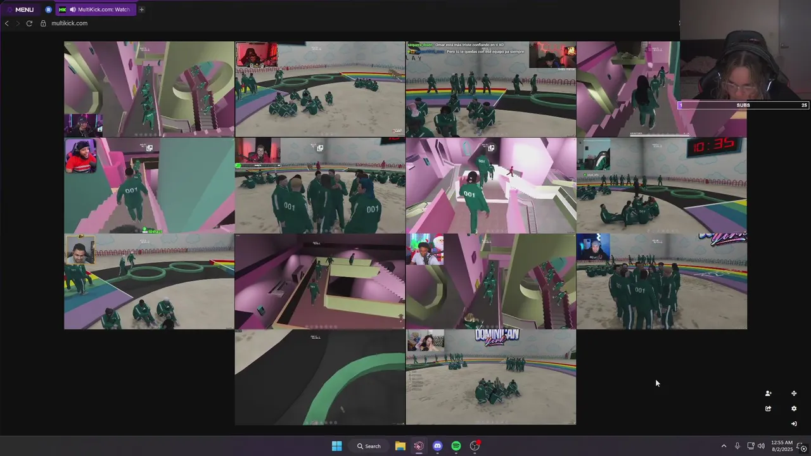Open the volume tray icon
The image size is (811, 456).
point(761,446)
